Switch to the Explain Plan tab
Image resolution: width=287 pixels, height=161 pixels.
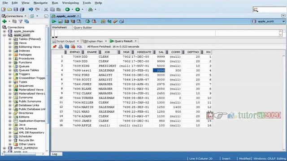click(95, 41)
